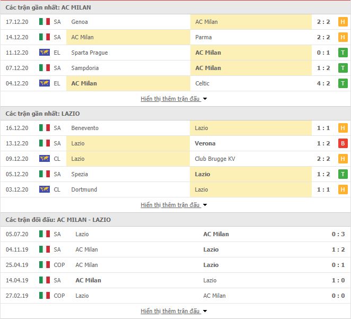Screen dimensions: 351x319
Task: Click the red B badge for Verona match
Action: click(343, 143)
